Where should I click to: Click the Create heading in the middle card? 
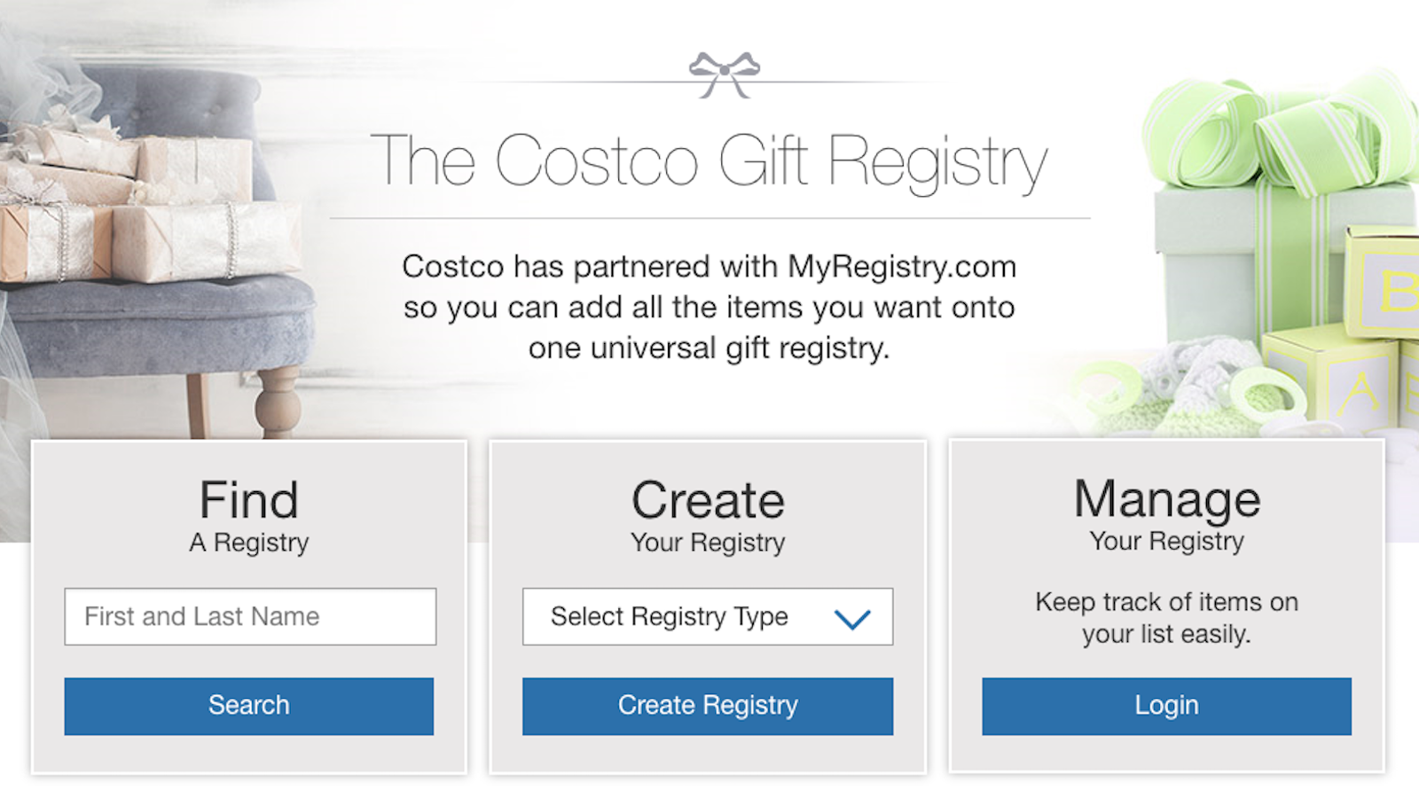point(708,500)
